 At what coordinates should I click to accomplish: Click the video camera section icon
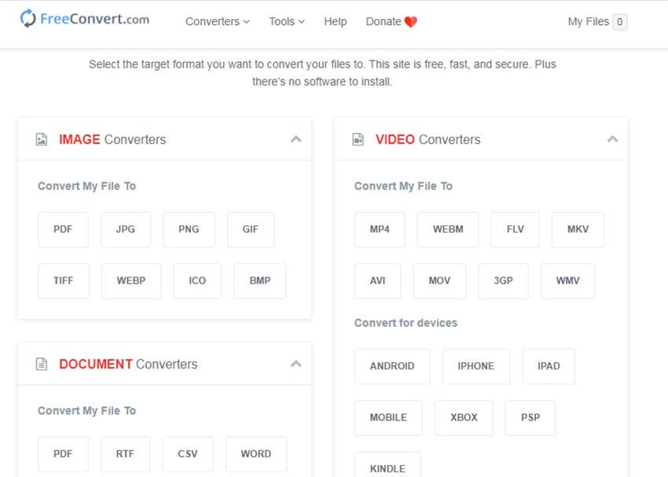point(358,140)
